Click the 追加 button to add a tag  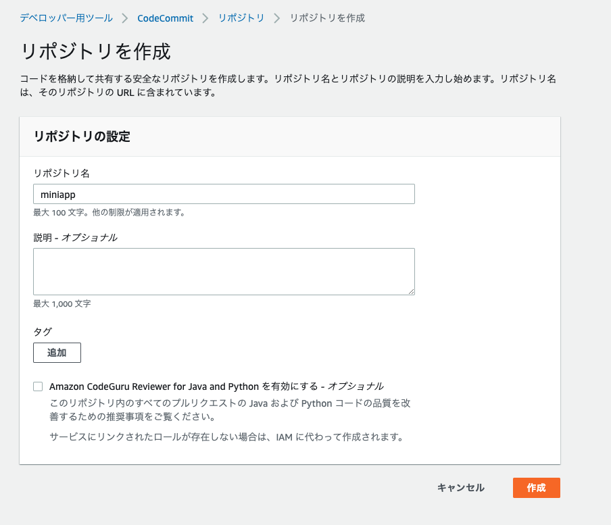point(57,352)
